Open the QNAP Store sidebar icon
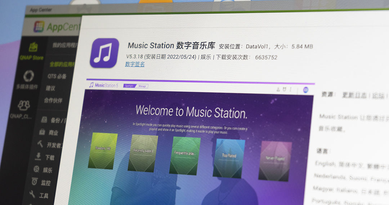389x205 pixels. 33,47
